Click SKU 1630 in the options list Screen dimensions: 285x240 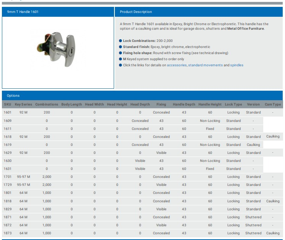tap(8, 161)
